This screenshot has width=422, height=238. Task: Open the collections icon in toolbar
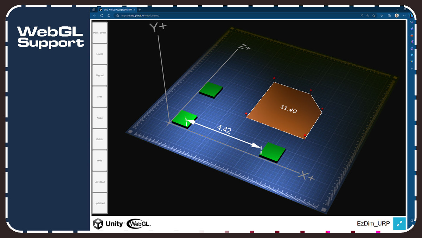(x=389, y=15)
